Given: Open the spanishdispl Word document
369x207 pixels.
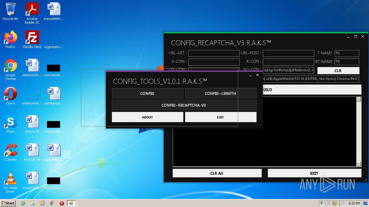Looking at the screenshot, I should [x=54, y=153].
